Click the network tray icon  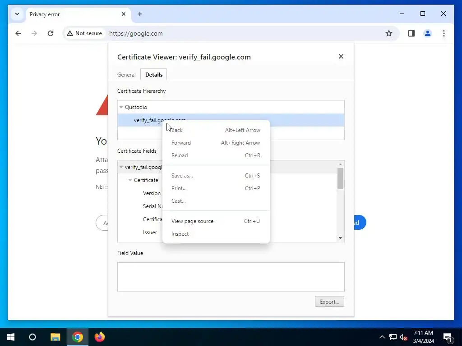point(393,337)
